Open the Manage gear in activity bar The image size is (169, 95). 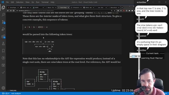click(3, 88)
